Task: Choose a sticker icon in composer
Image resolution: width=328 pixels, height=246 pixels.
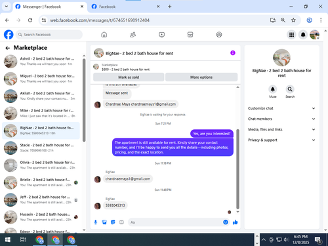Action: (113, 222)
